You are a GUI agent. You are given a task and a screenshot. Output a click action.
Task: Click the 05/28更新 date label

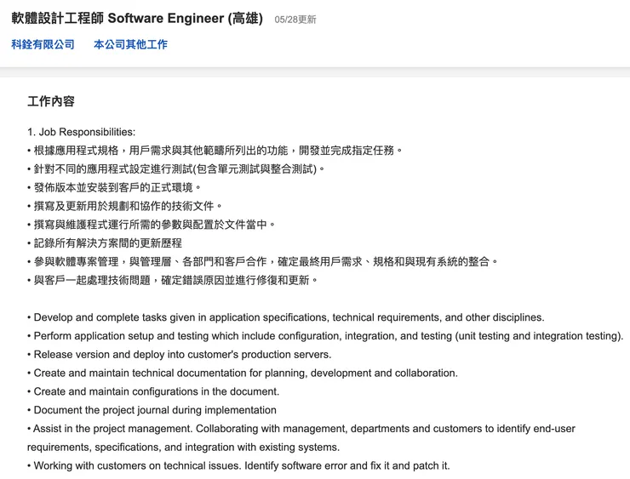pos(295,20)
